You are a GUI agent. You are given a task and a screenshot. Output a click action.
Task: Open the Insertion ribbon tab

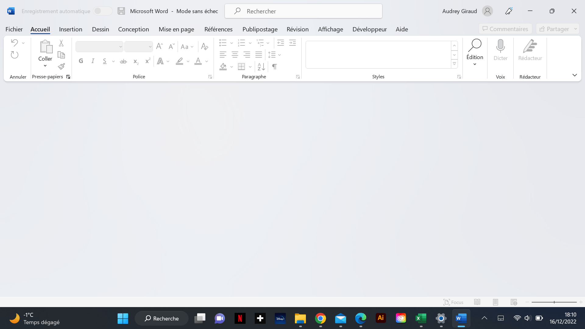(71, 29)
